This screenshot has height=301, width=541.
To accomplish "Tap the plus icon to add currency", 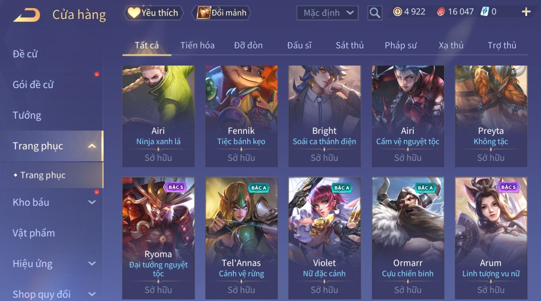I will point(526,12).
